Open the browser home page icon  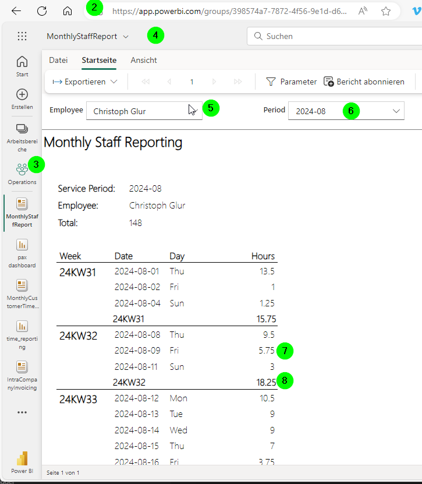click(68, 11)
